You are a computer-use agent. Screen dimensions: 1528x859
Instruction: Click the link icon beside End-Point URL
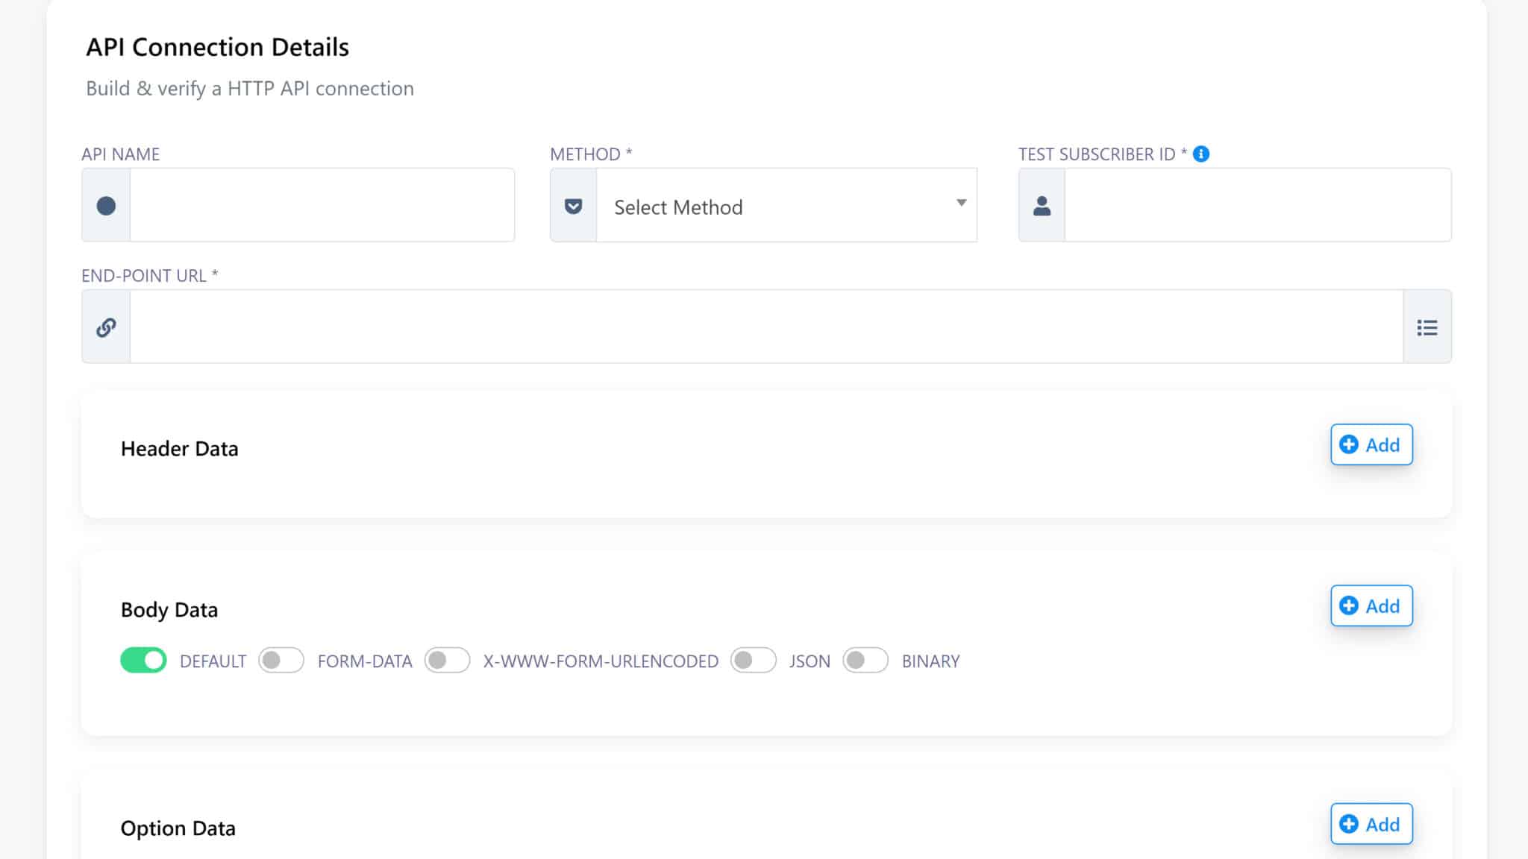click(106, 327)
